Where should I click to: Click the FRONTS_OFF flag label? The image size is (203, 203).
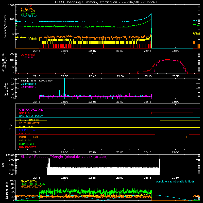[27, 144]
